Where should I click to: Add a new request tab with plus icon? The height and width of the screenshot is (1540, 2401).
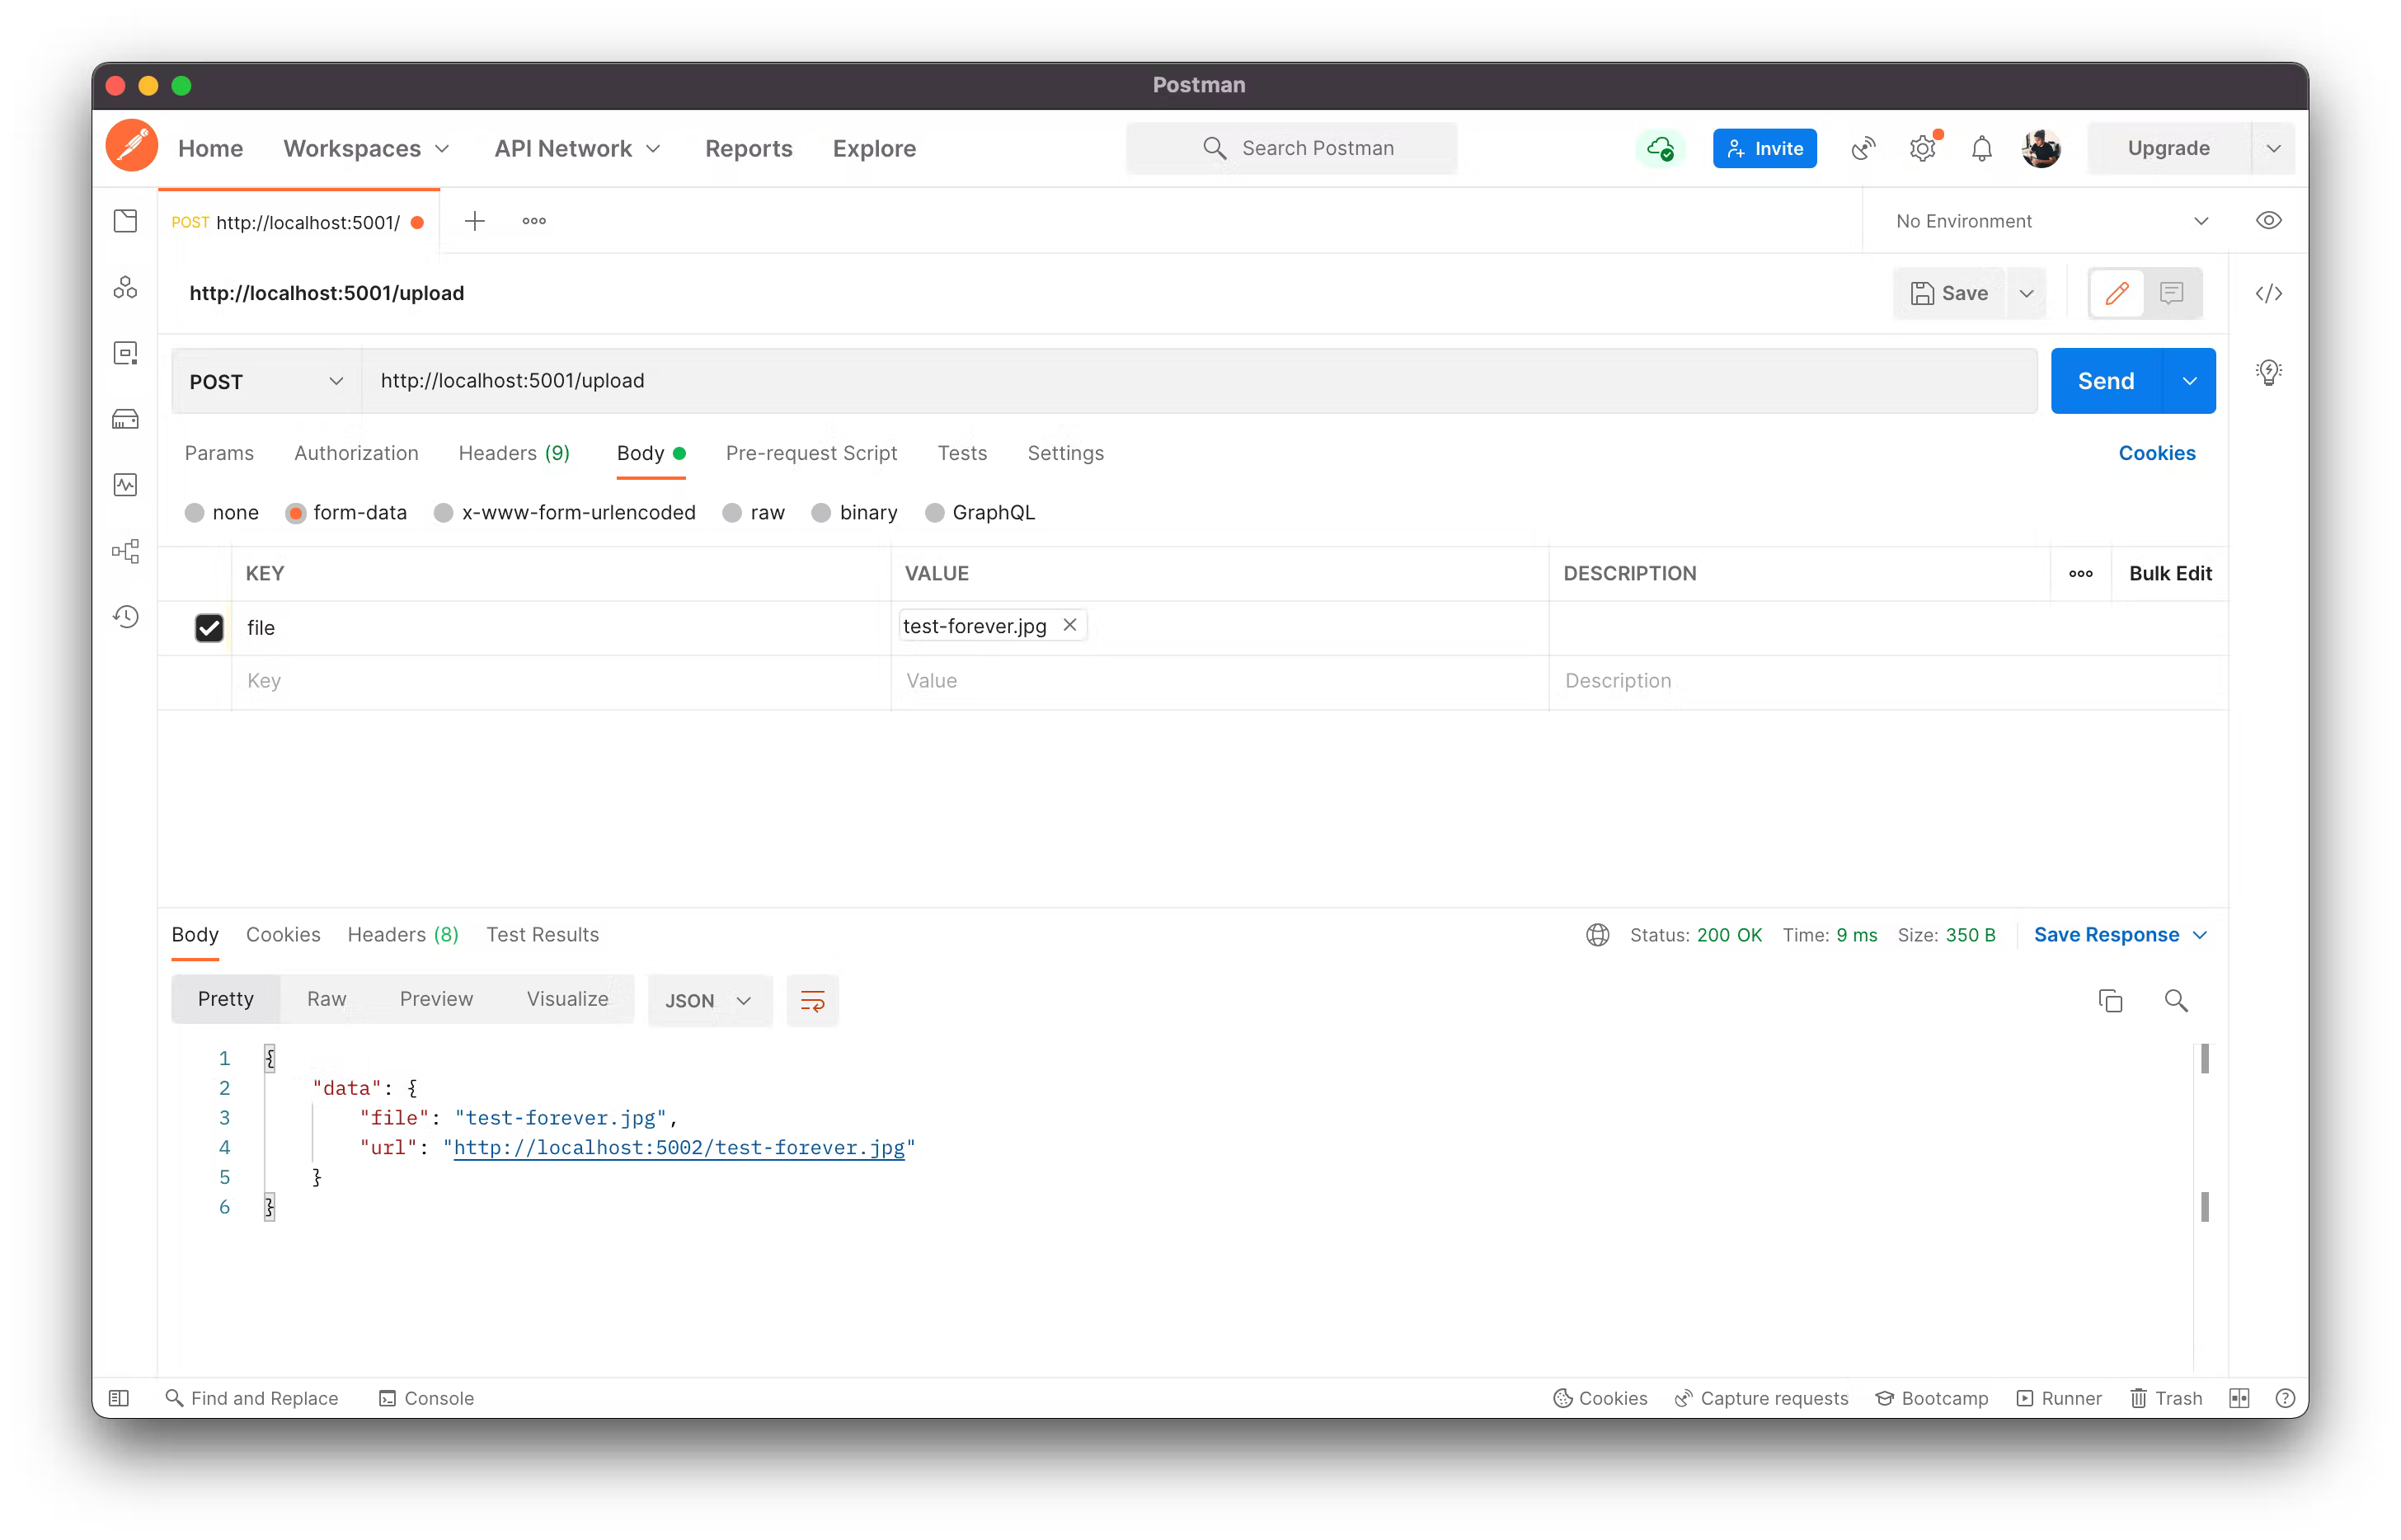tap(475, 221)
